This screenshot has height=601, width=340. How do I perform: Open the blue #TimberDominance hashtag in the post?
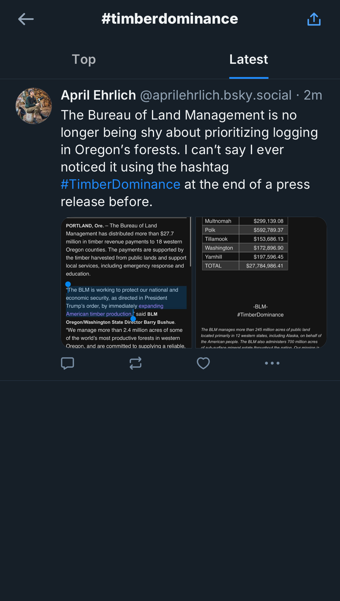coord(120,184)
